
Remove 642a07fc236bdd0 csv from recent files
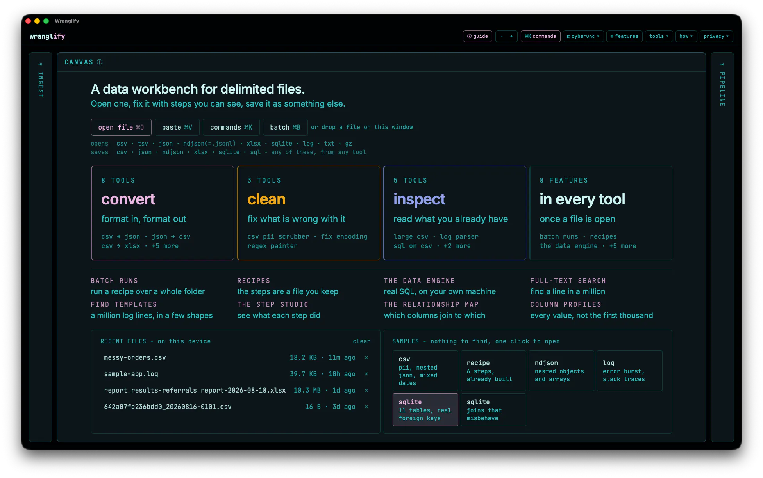coord(366,407)
